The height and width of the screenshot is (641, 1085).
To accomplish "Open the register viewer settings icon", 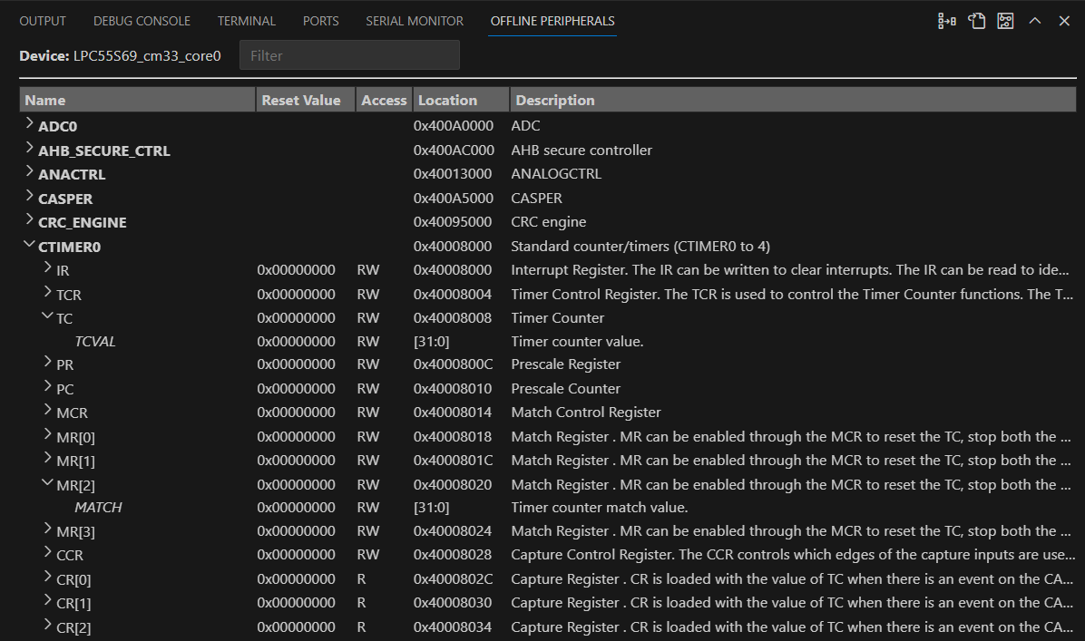I will tap(1005, 20).
